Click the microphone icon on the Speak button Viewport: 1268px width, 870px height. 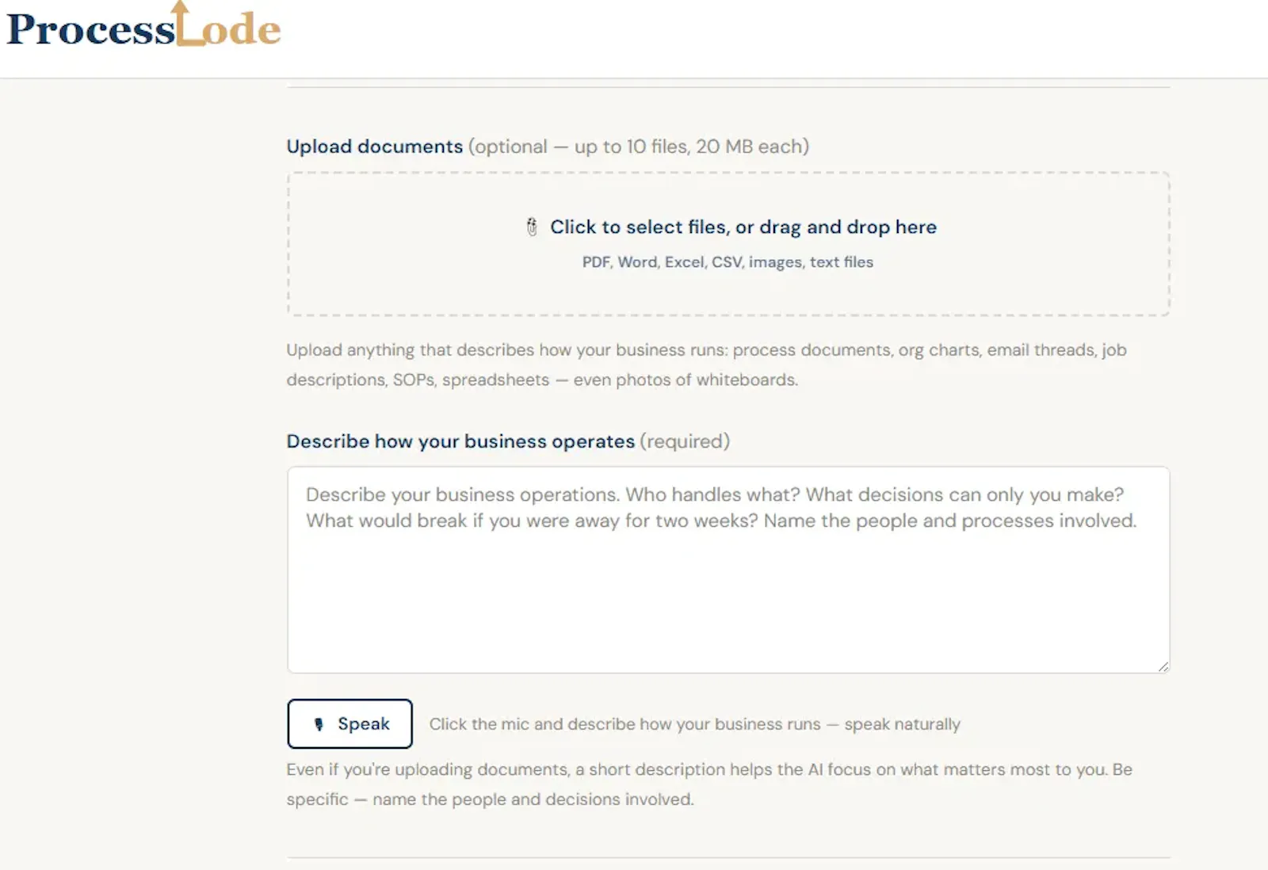tap(319, 724)
